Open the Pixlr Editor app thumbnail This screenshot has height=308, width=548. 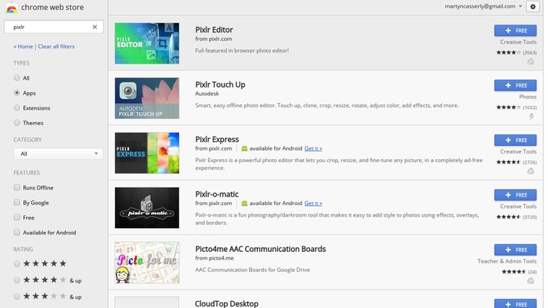147,43
